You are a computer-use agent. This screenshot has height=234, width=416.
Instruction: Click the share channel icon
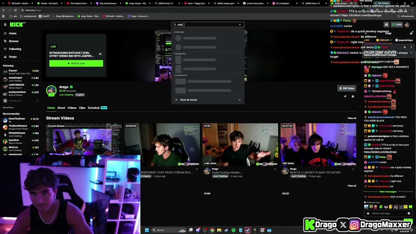pyautogui.click(x=345, y=97)
